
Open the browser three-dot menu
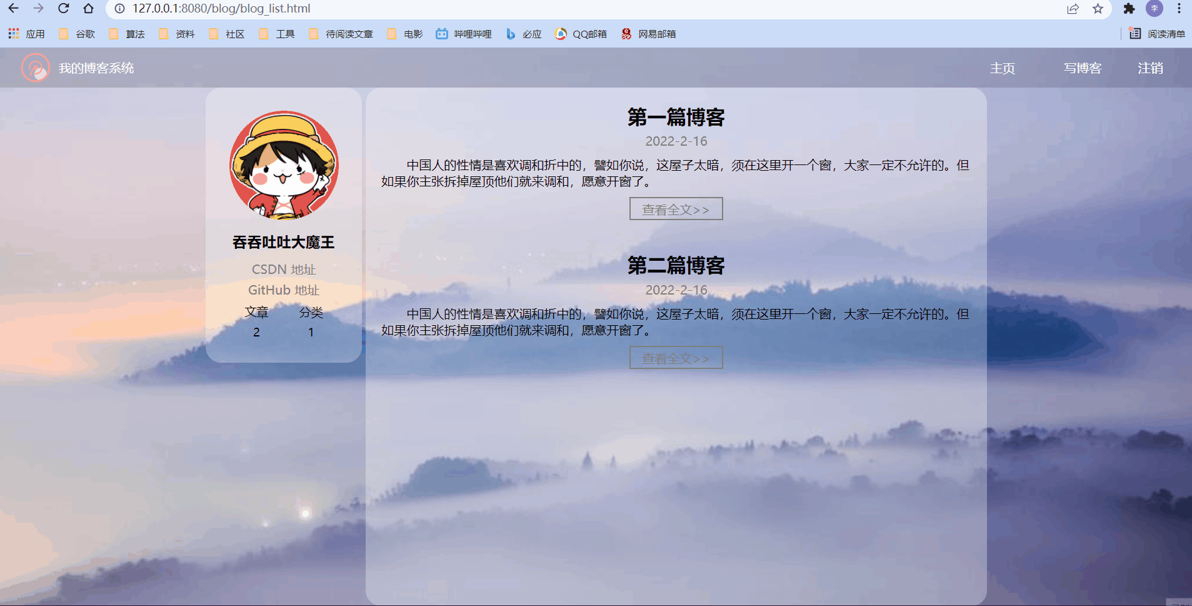(x=1180, y=9)
